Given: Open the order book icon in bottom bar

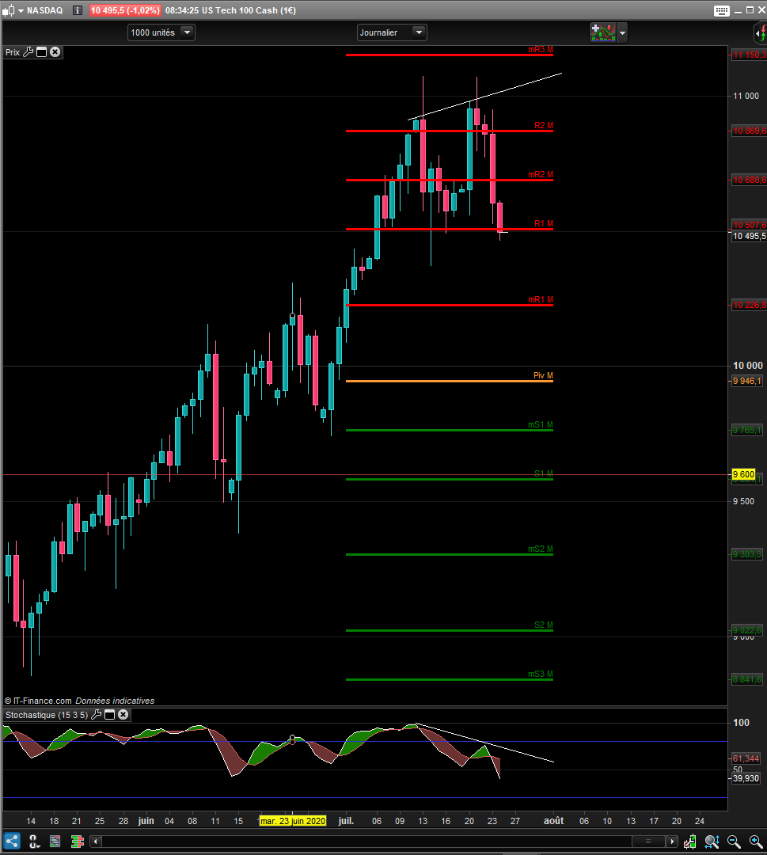Looking at the screenshot, I should pos(78,842).
